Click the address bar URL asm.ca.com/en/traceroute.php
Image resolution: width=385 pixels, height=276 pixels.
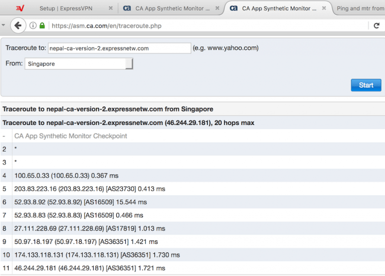pos(107,26)
